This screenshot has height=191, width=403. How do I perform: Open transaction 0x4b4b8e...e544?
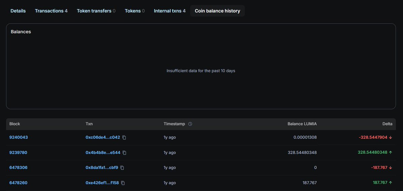click(x=103, y=152)
